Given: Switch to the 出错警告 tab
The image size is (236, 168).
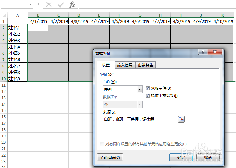Looking at the screenshot, I should [146, 65].
